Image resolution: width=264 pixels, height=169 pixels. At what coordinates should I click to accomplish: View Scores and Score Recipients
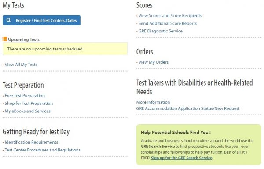170,16
